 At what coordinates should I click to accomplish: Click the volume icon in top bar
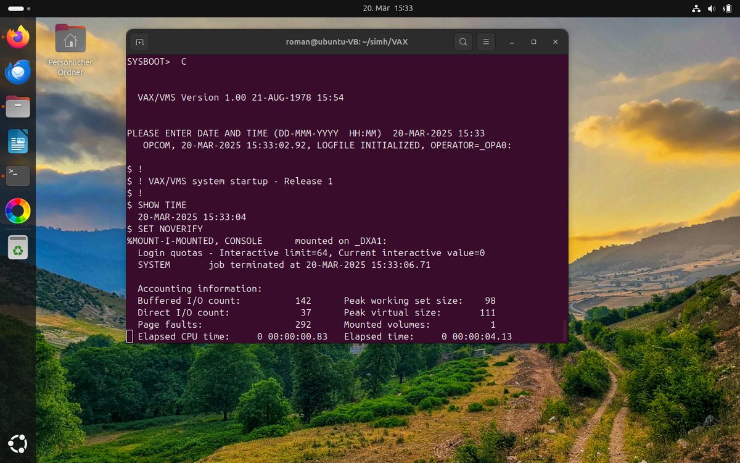click(x=712, y=9)
